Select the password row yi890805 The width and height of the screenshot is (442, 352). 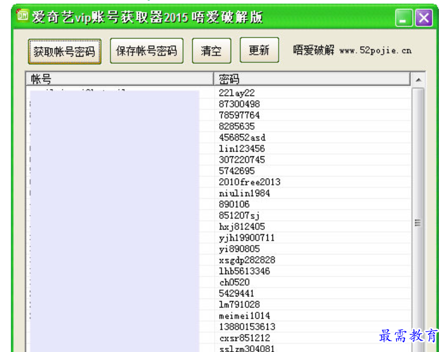(x=239, y=249)
